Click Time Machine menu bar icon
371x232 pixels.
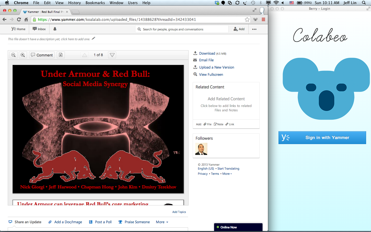pos(253,3)
